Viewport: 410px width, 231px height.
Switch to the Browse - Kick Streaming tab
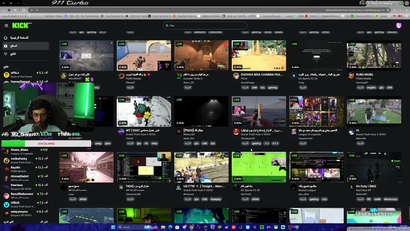pos(382,3)
